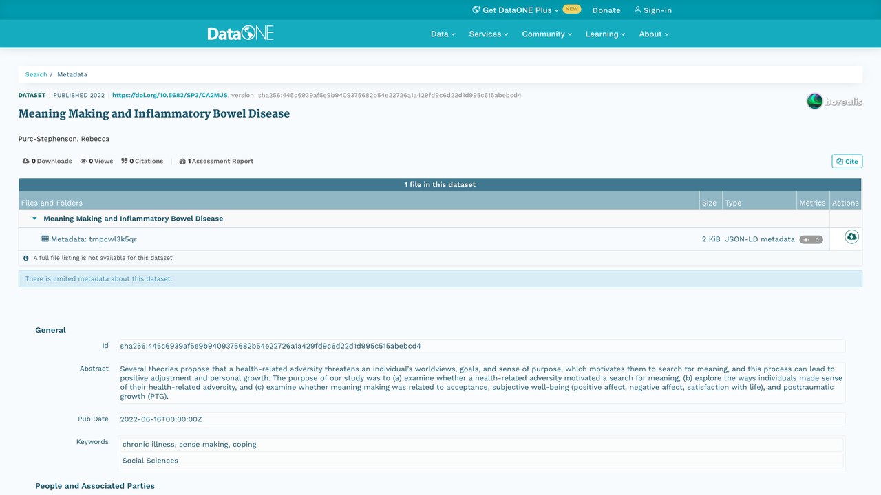Screen dimensions: 881x495
Task: Click the Donate link
Action: [x=606, y=10]
